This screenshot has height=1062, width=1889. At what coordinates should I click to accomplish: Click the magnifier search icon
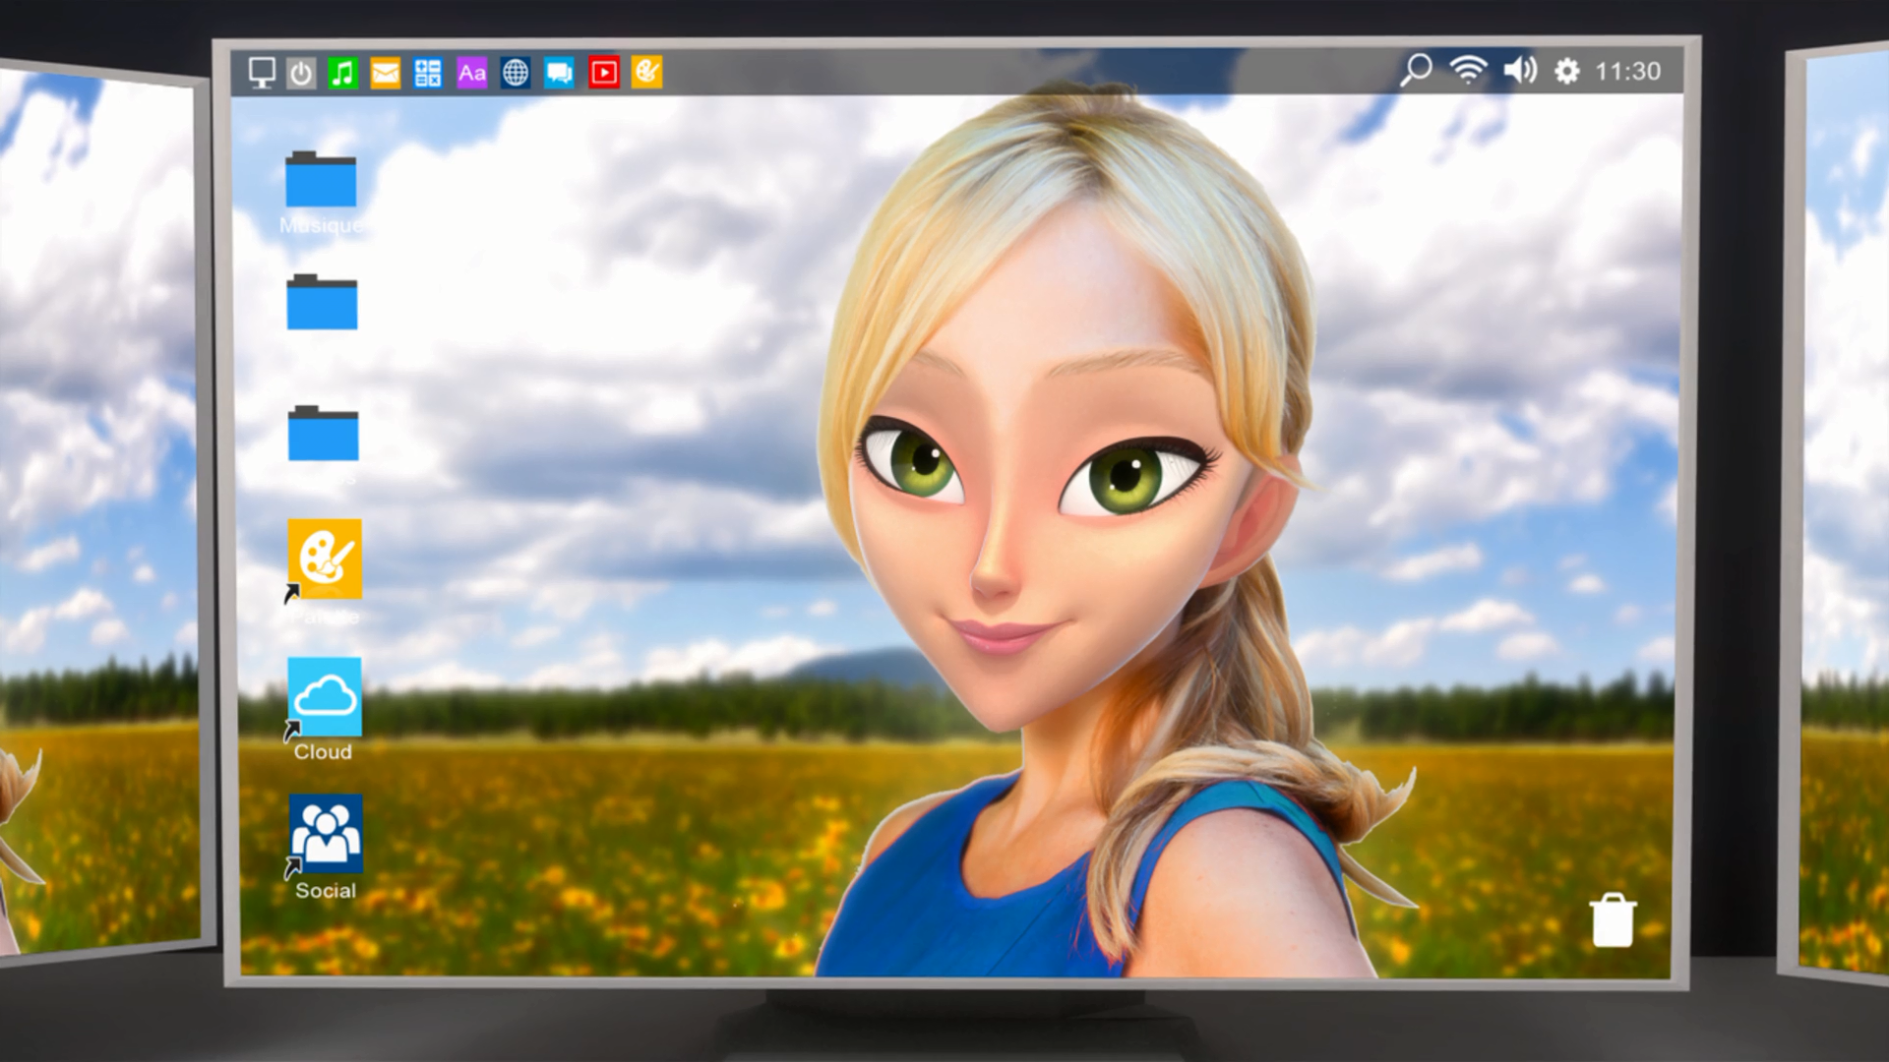tap(1416, 71)
